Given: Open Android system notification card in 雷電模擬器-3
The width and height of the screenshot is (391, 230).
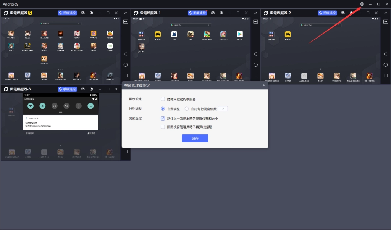Looking at the screenshot, I should 61,122.
